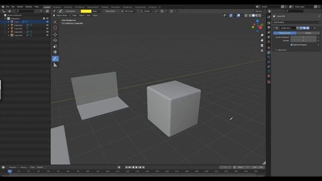The height and width of the screenshot is (181, 322).
Task: Hide Cube.003 in outliner
Action: (47, 32)
